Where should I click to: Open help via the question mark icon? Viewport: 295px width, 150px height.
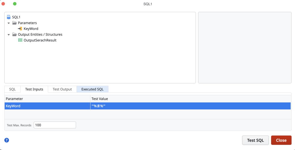click(7, 140)
